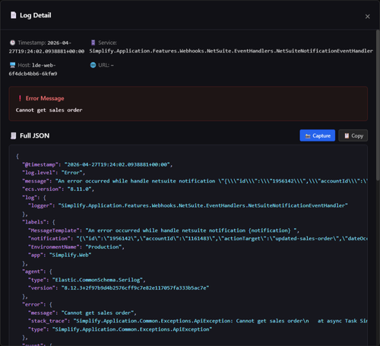The height and width of the screenshot is (346, 380).
Task: Click the globe icon next to URL
Action: tap(93, 65)
